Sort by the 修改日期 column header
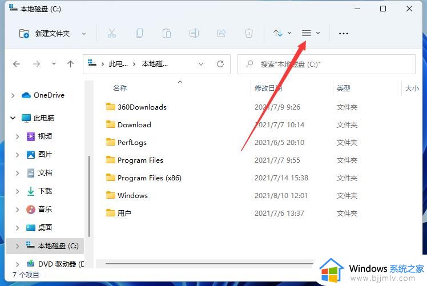This screenshot has width=427, height=286. point(268,88)
